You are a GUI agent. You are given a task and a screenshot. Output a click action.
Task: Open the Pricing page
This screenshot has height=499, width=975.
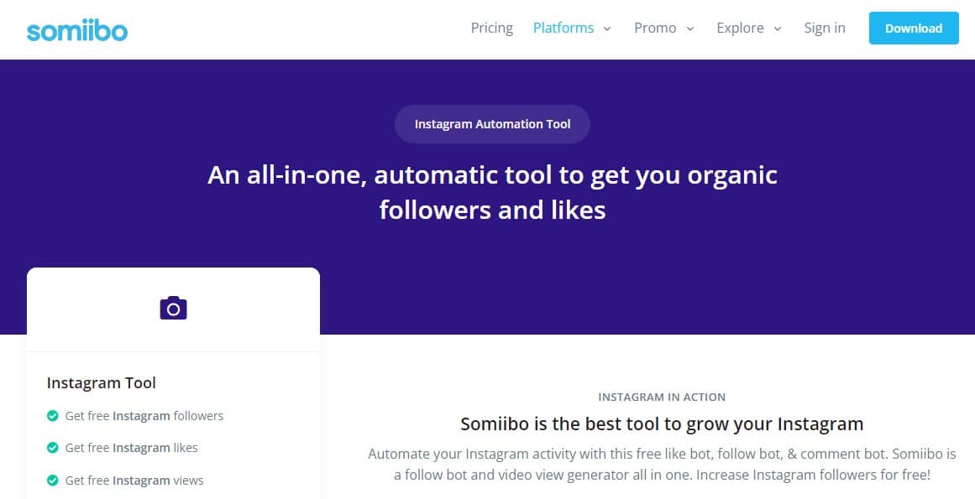(492, 28)
